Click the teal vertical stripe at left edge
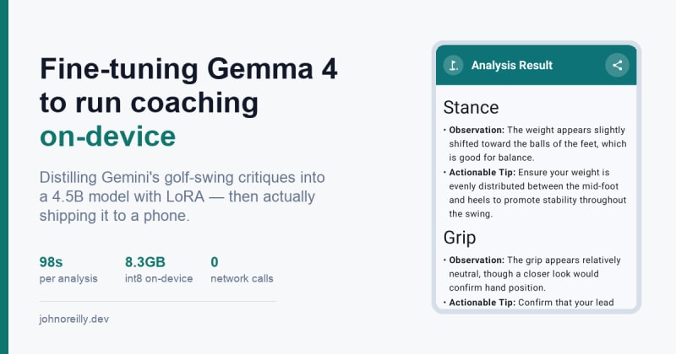 tap(4, 177)
